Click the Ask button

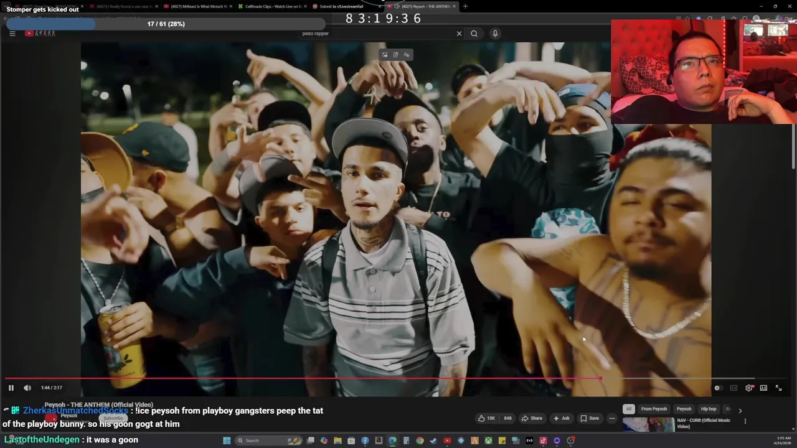[x=562, y=418]
